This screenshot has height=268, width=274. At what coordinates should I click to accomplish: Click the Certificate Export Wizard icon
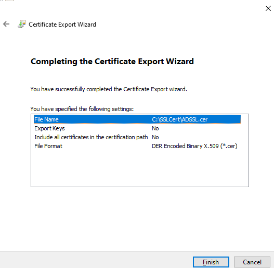(x=22, y=24)
